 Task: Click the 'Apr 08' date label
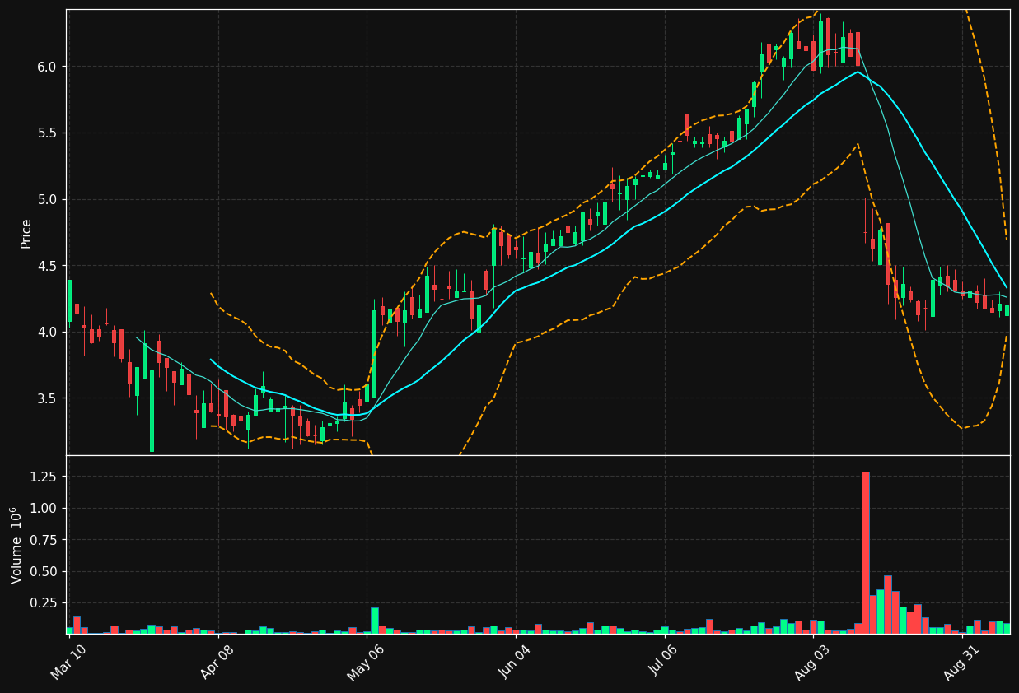click(218, 663)
